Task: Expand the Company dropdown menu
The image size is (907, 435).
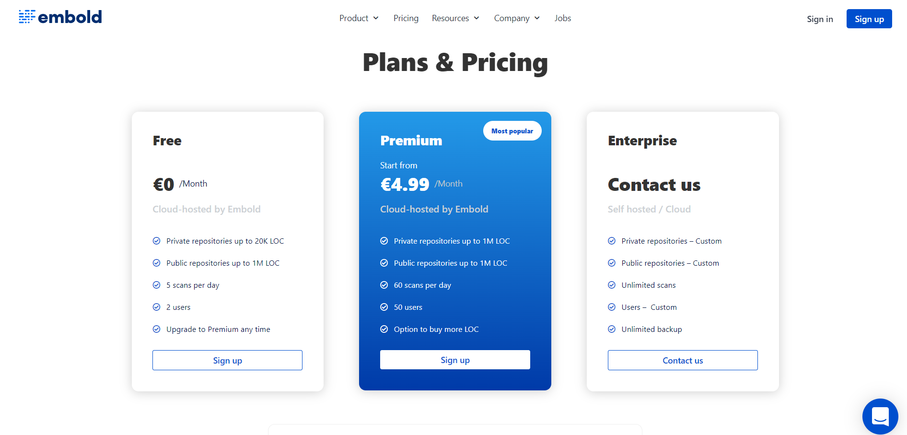Action: coord(517,18)
